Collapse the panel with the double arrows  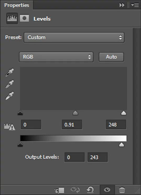pos(122,5)
